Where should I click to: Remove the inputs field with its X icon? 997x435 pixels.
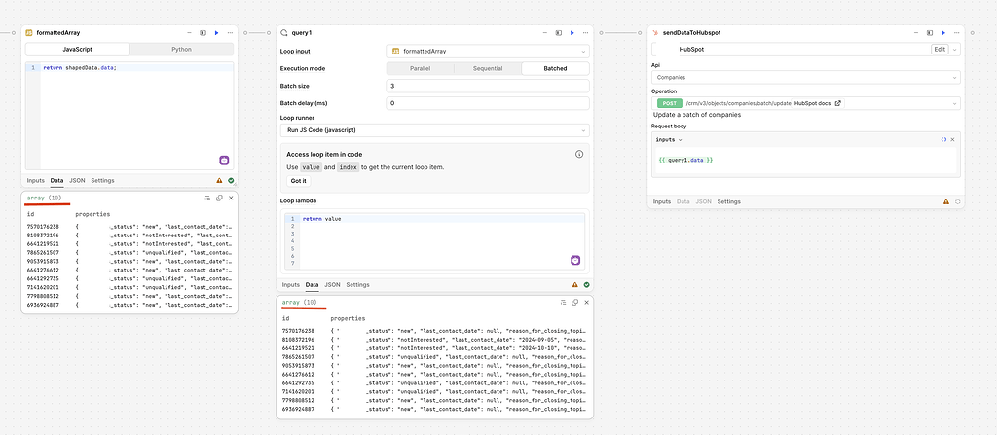[x=952, y=139]
